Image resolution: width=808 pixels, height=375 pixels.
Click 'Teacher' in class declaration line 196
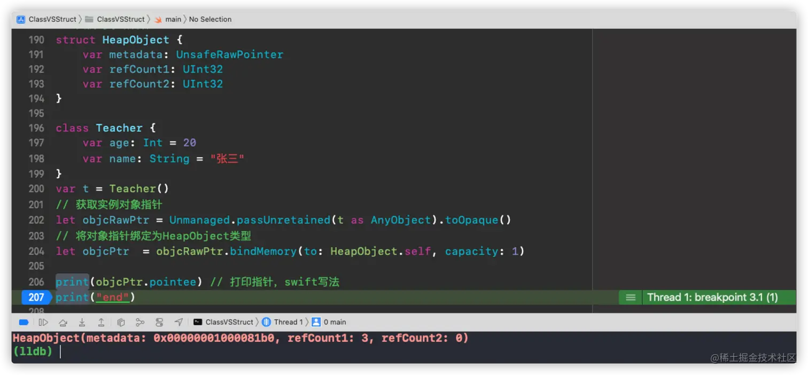pyautogui.click(x=119, y=128)
